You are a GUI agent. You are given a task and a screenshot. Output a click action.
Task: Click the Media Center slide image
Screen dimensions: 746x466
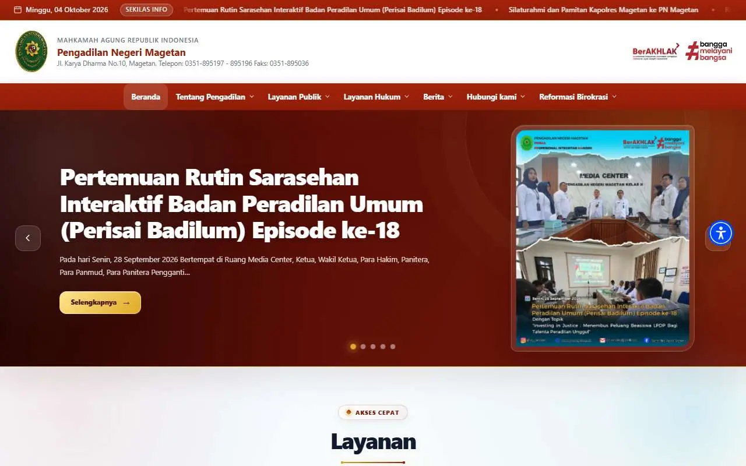coord(603,238)
